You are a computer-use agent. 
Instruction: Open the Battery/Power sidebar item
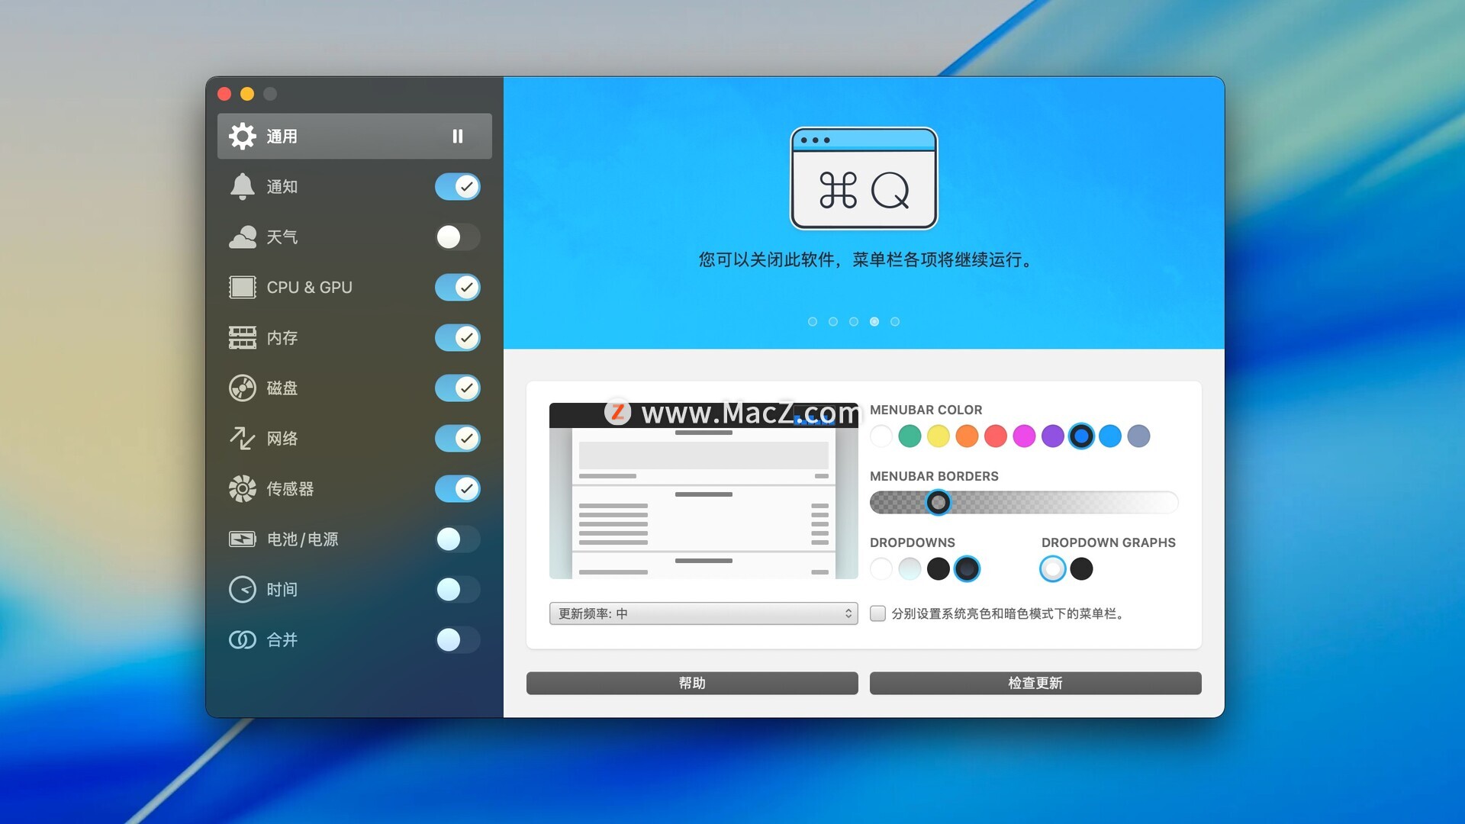[301, 539]
